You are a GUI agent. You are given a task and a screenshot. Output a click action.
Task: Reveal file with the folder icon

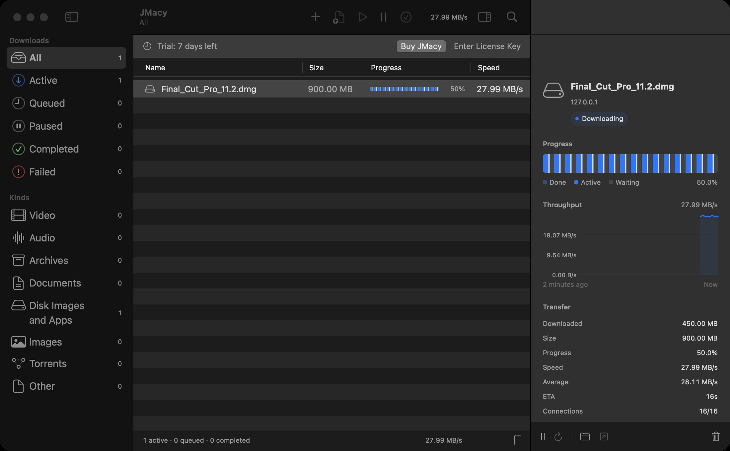[x=585, y=436]
